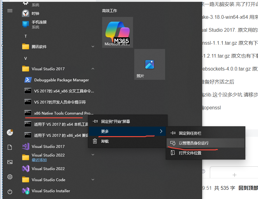Jump to letter V section header
The width and height of the screenshot is (258, 199).
pyautogui.click(x=26, y=58)
